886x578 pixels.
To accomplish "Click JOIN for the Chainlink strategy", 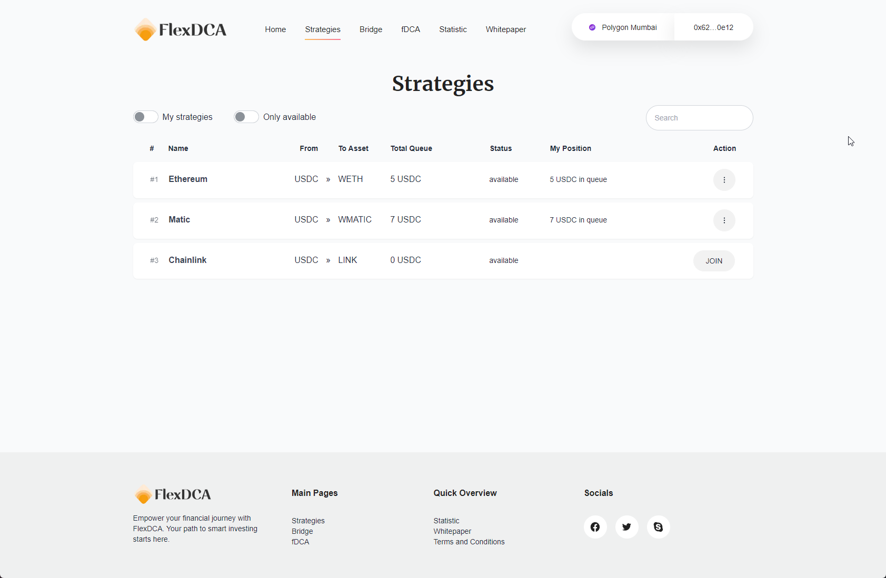I will [714, 261].
